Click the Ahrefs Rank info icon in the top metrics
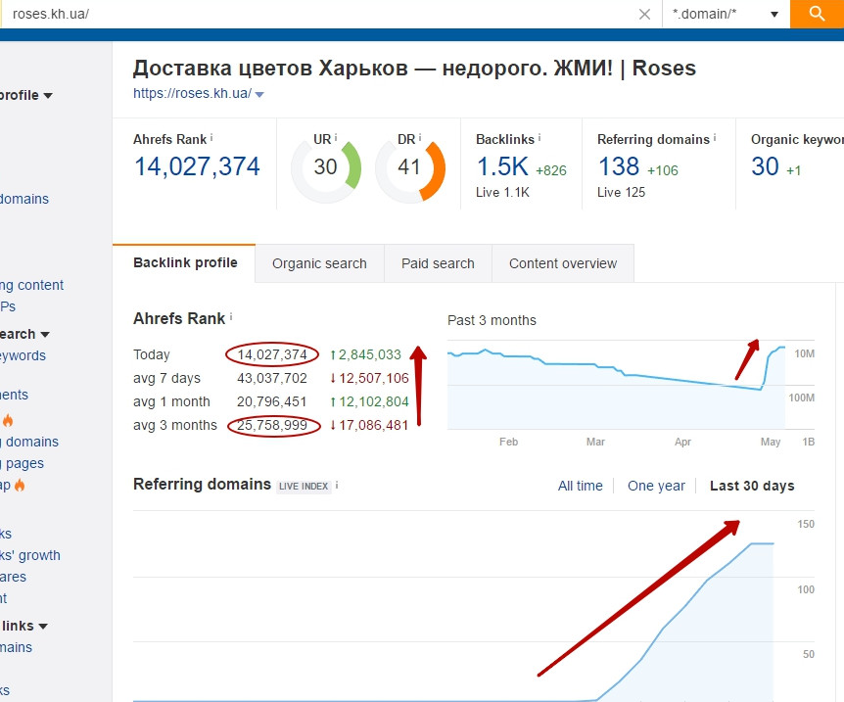 pos(211,138)
